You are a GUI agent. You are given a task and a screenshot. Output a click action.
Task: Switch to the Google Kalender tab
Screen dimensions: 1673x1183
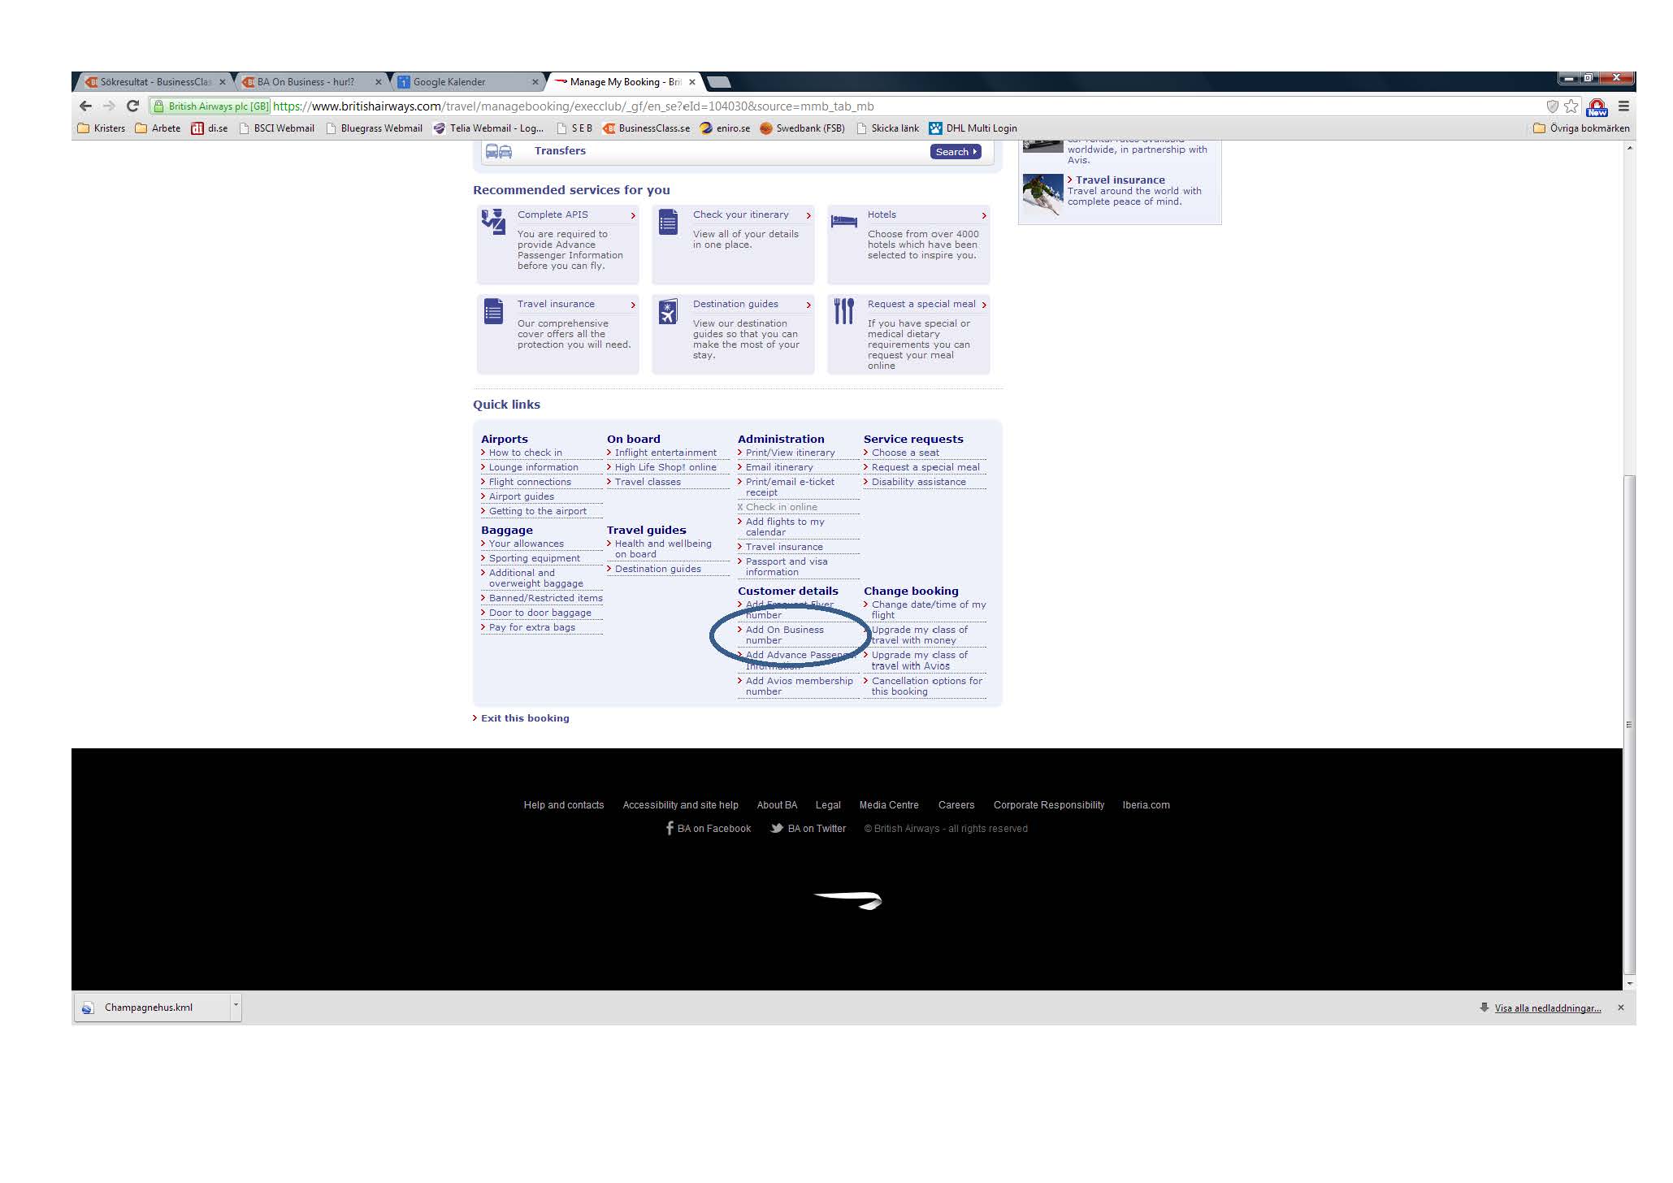(449, 82)
